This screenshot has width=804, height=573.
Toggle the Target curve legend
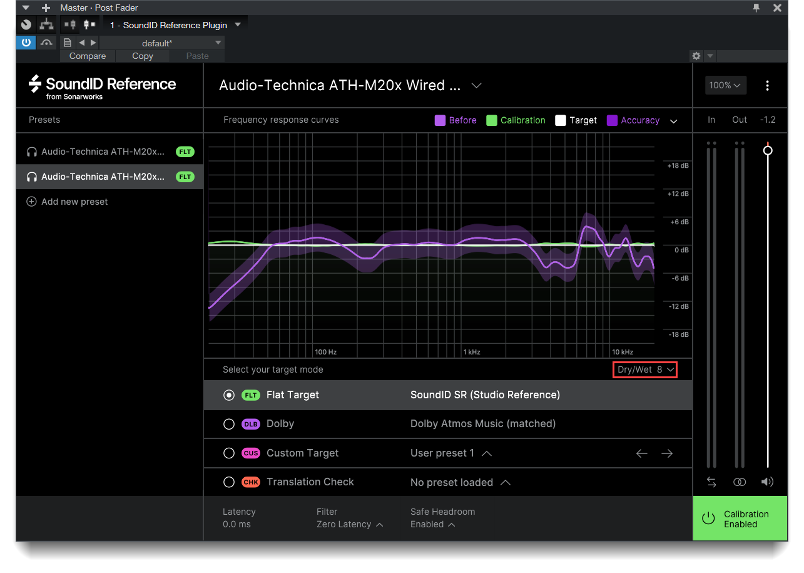pyautogui.click(x=576, y=120)
